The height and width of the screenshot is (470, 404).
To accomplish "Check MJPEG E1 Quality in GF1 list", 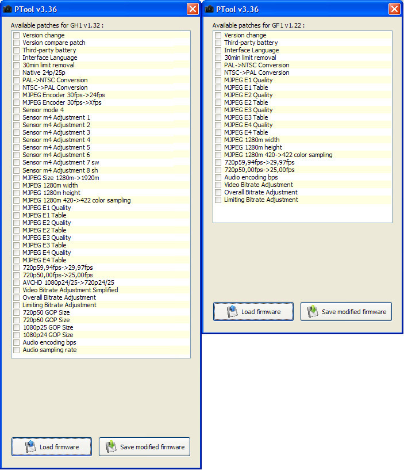I will click(218, 81).
